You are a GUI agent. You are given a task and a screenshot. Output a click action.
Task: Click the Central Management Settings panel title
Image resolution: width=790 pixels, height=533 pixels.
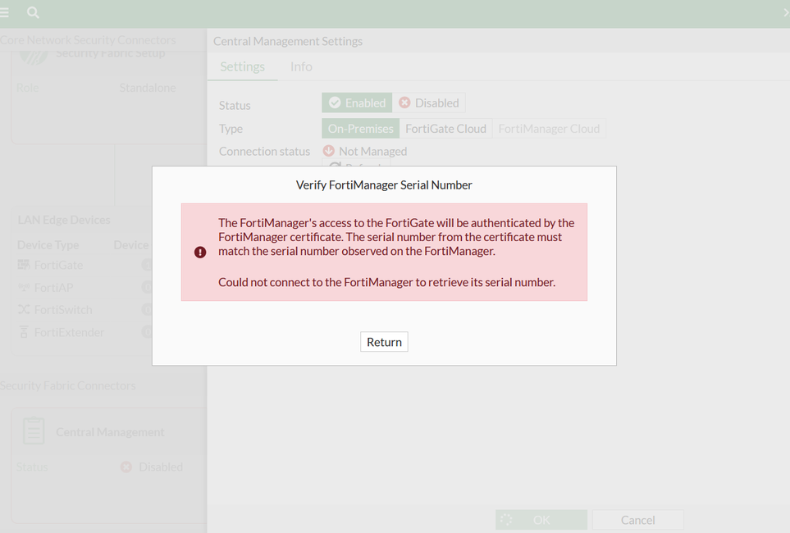click(288, 41)
